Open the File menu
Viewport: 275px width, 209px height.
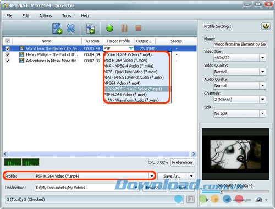coord(9,16)
